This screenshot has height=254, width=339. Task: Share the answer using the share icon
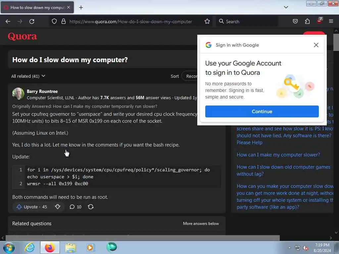tap(91, 207)
